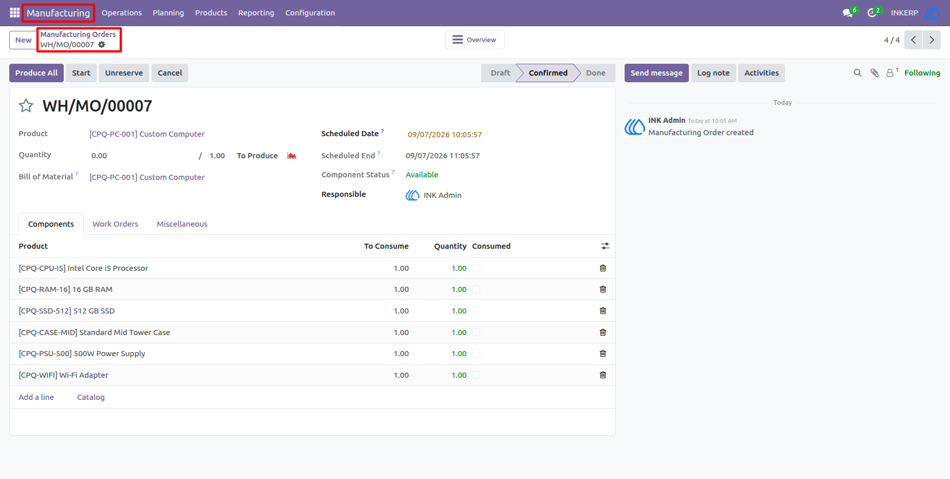Screen dimensions: 950x479
Task: Mark WH/MO/00007 as favorite star
Action: (26, 106)
